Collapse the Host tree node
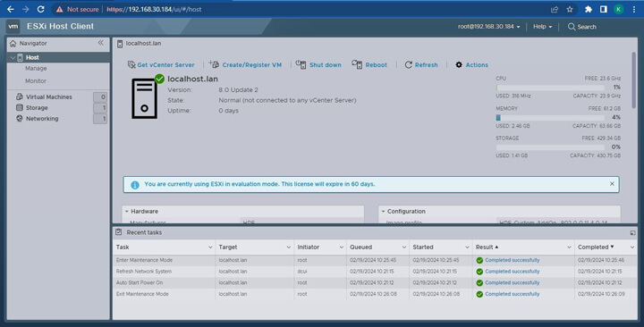This screenshot has width=644, height=327. [13, 57]
